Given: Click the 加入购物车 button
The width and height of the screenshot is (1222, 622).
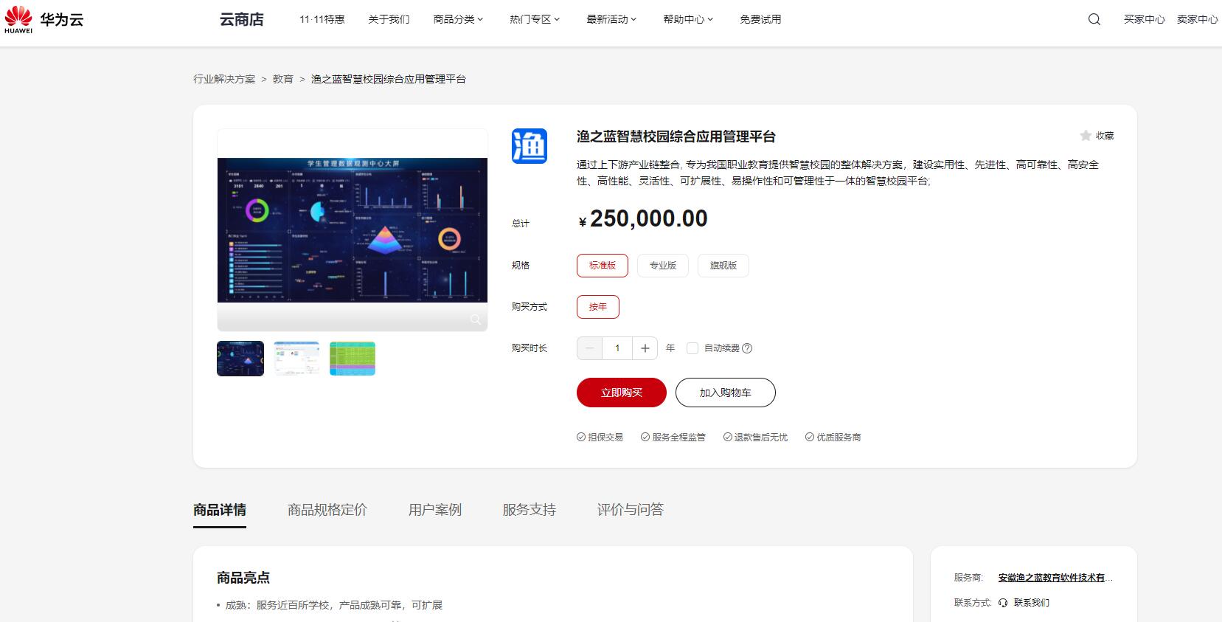Looking at the screenshot, I should click(725, 393).
